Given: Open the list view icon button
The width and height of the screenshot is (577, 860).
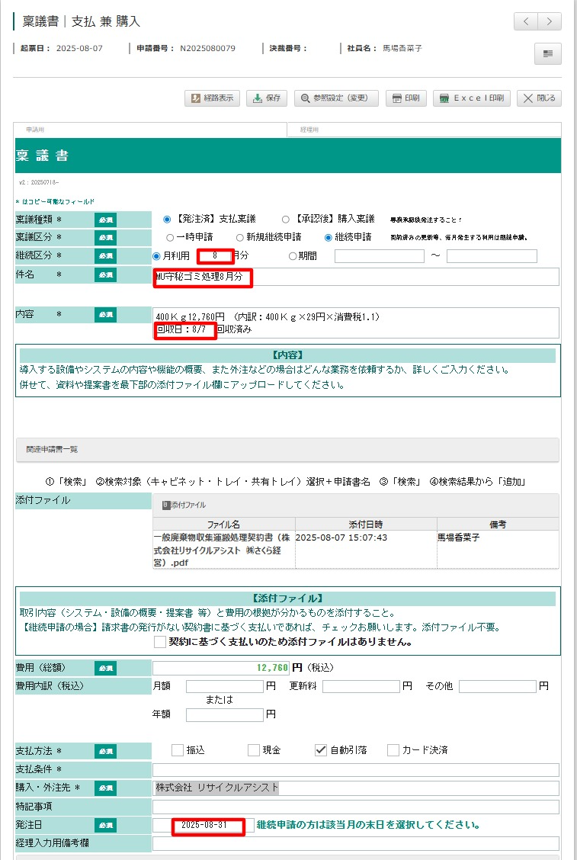Looking at the screenshot, I should coord(548,53).
